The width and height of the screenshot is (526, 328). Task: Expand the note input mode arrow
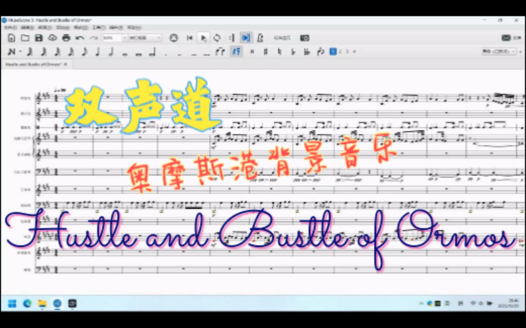[x=20, y=52]
